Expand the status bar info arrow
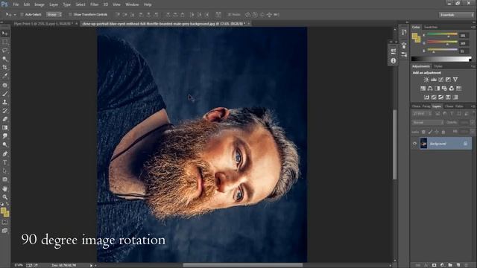The height and width of the screenshot is (268, 477). [x=91, y=265]
